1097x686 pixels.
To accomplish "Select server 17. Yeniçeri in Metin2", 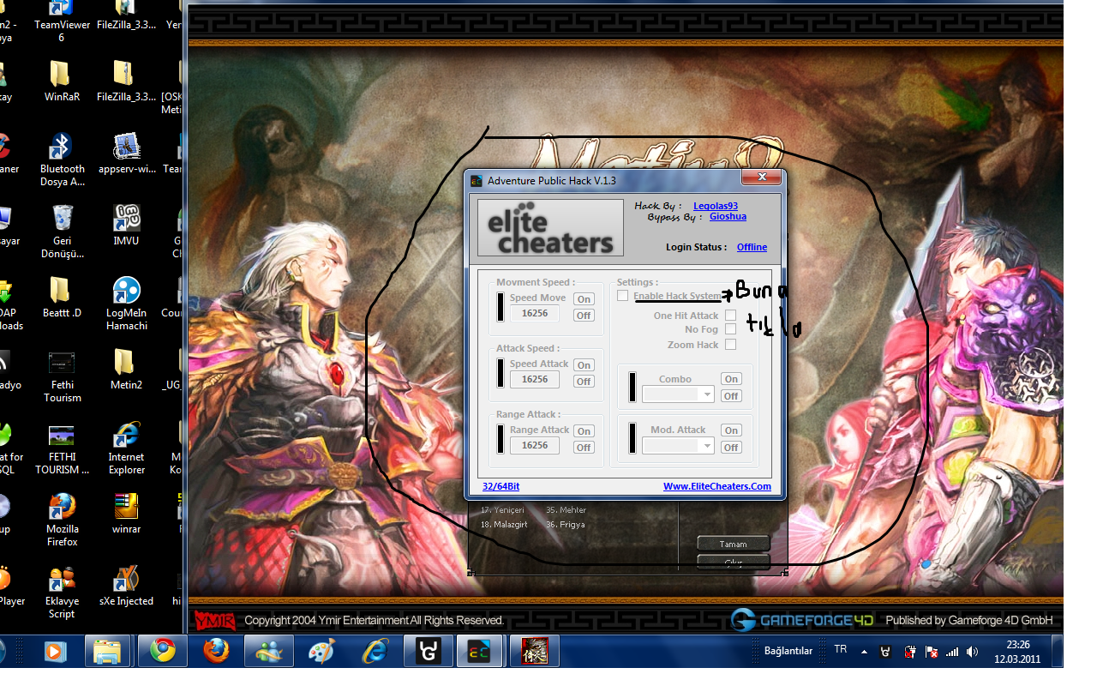I will click(502, 510).
